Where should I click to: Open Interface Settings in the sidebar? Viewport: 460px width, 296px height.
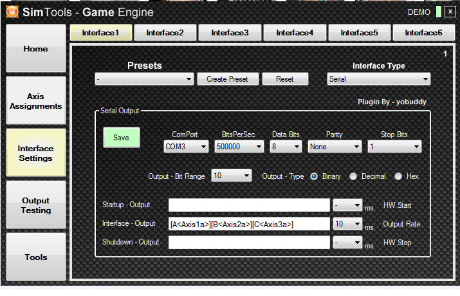[36, 153]
